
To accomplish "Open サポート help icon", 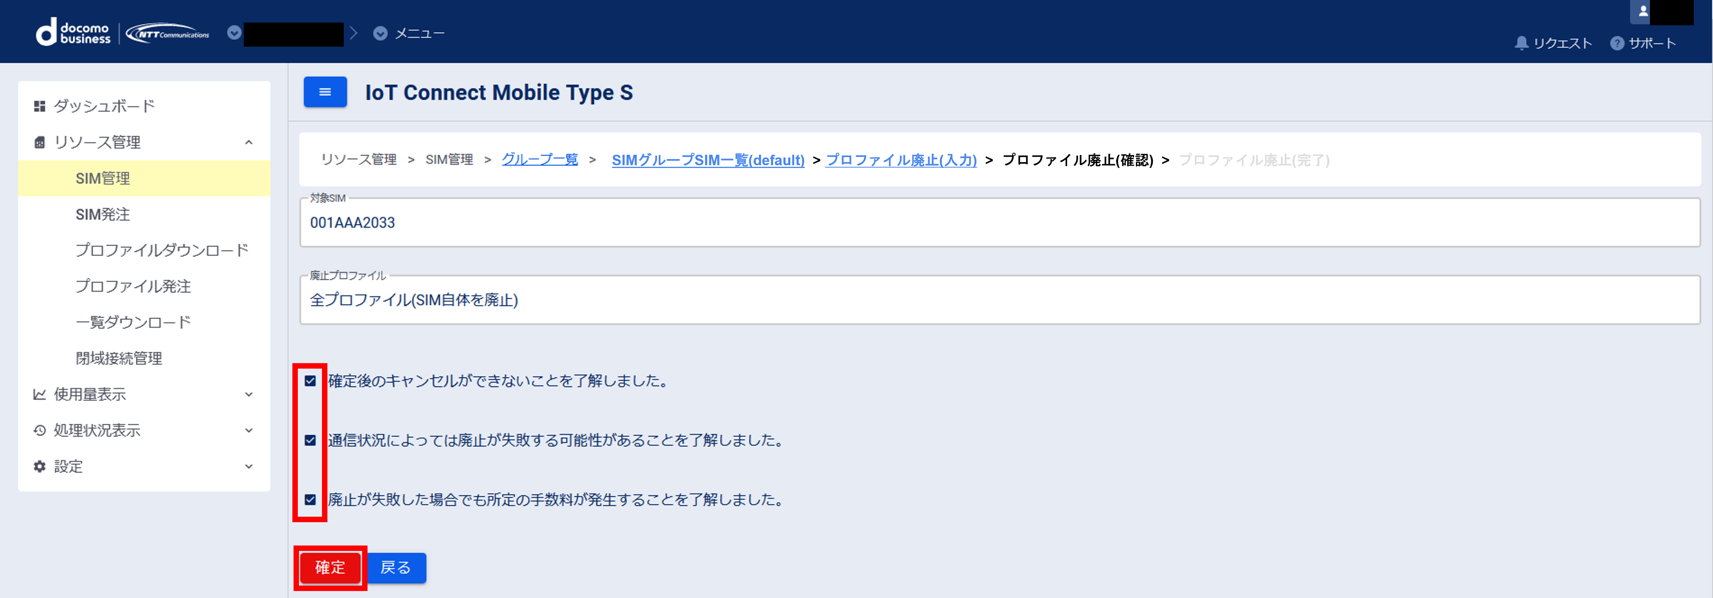I will [x=1616, y=43].
